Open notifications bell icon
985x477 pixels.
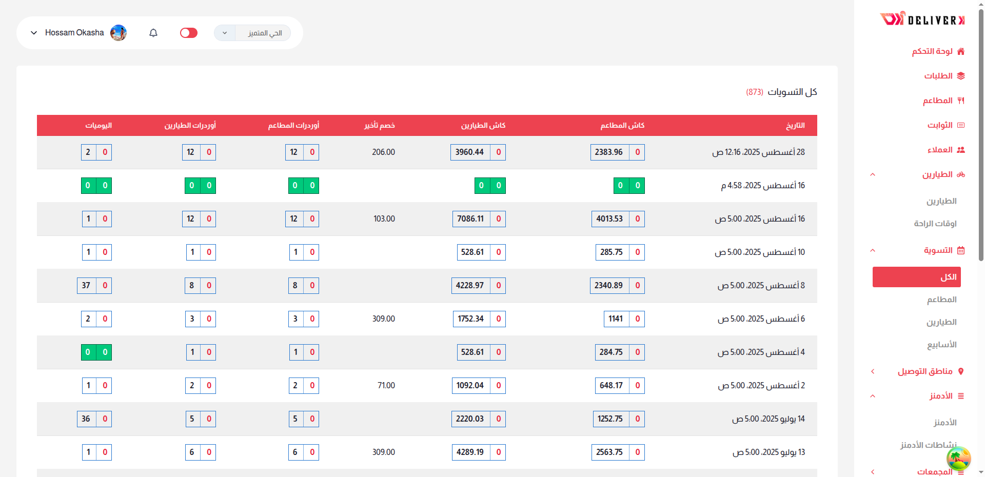click(x=153, y=33)
